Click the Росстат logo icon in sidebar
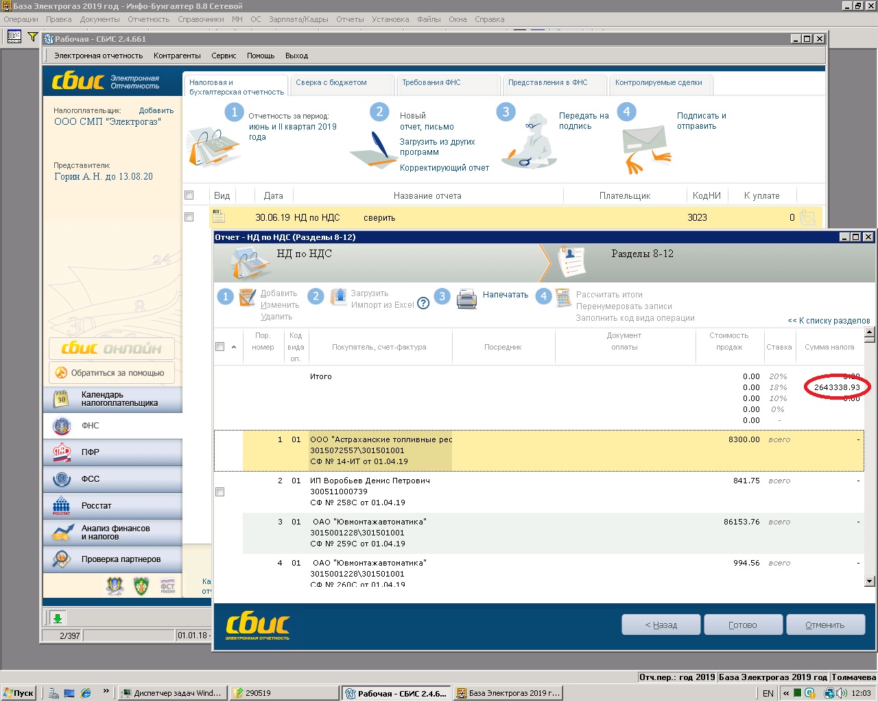 tap(62, 506)
